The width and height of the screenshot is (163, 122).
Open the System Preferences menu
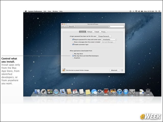coord(35,11)
